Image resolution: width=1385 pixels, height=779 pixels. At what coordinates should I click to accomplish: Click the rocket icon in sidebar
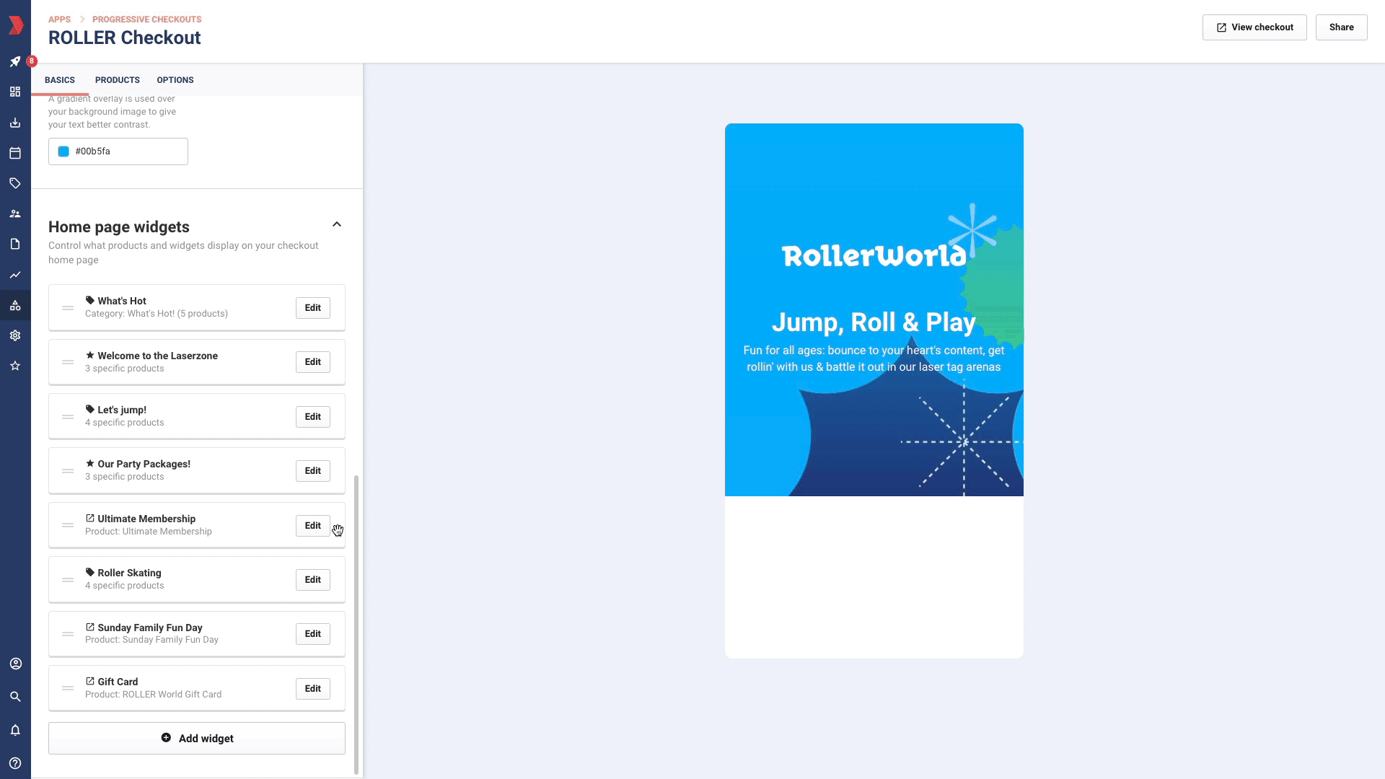click(x=15, y=62)
